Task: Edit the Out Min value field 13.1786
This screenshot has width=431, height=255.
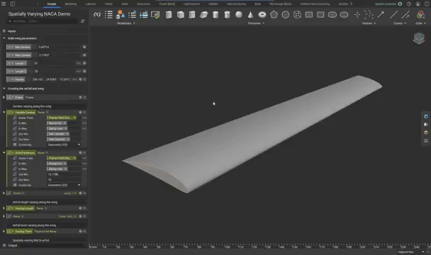Action: tap(64, 174)
